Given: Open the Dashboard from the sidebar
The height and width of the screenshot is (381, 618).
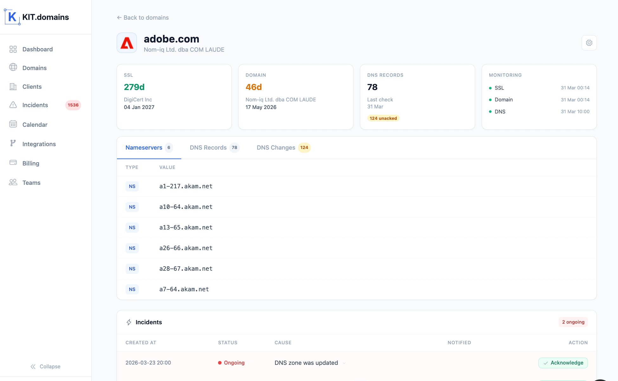Looking at the screenshot, I should click(37, 49).
